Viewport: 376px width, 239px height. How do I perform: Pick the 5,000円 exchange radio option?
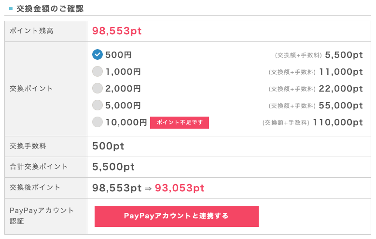[x=97, y=106]
